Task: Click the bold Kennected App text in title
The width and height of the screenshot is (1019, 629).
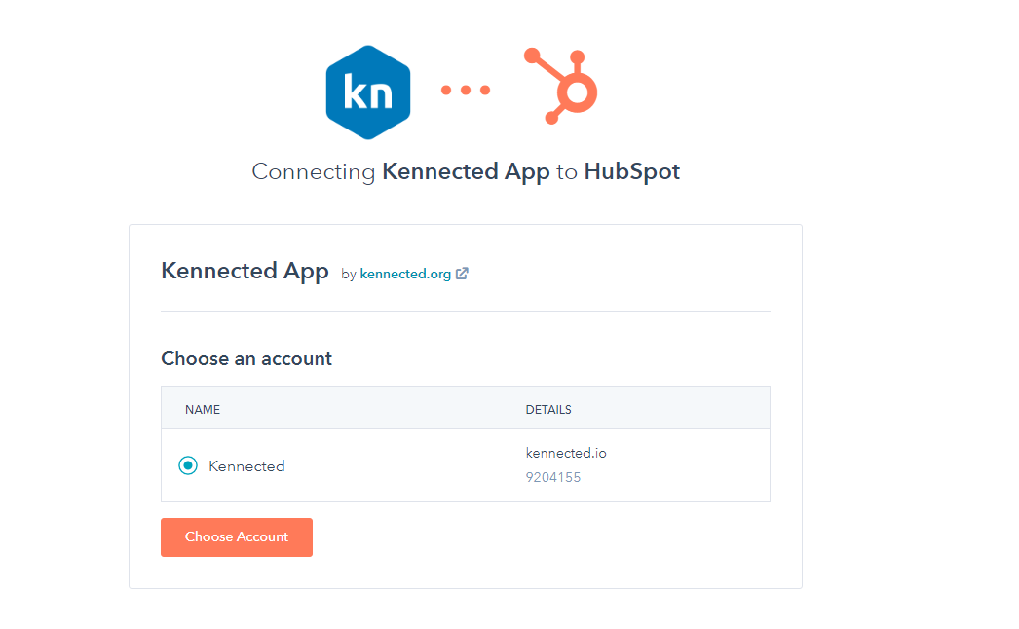Action: point(466,171)
